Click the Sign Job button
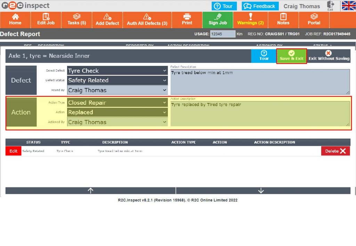The width and height of the screenshot is (356, 246). click(218, 20)
